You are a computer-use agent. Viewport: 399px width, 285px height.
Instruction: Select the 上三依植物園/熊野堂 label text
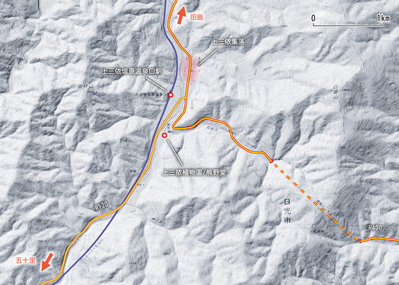194,173
